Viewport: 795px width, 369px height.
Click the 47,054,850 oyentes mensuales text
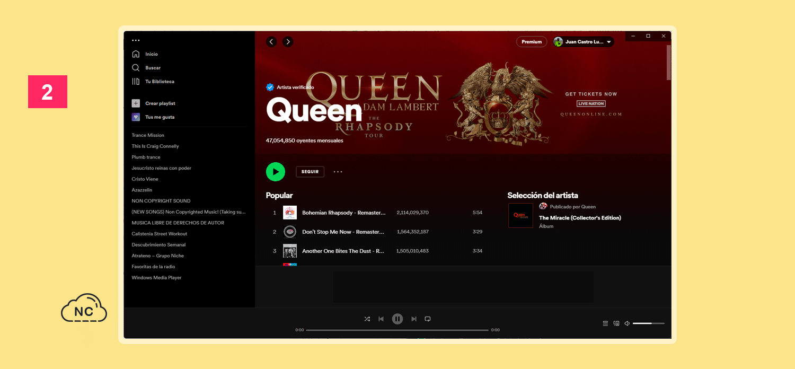click(x=305, y=140)
